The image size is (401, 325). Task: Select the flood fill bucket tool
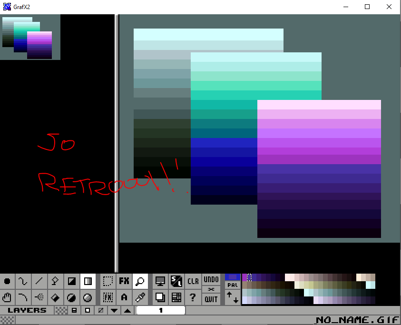pos(55,297)
